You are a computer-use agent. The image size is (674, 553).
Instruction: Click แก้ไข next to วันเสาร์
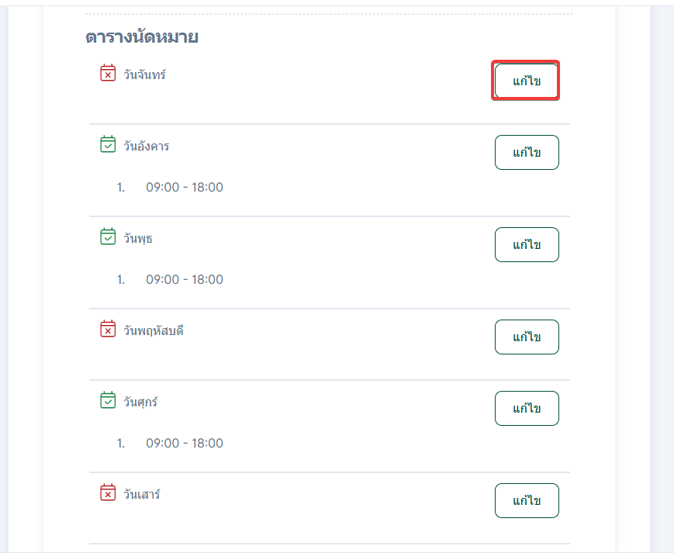click(x=527, y=500)
